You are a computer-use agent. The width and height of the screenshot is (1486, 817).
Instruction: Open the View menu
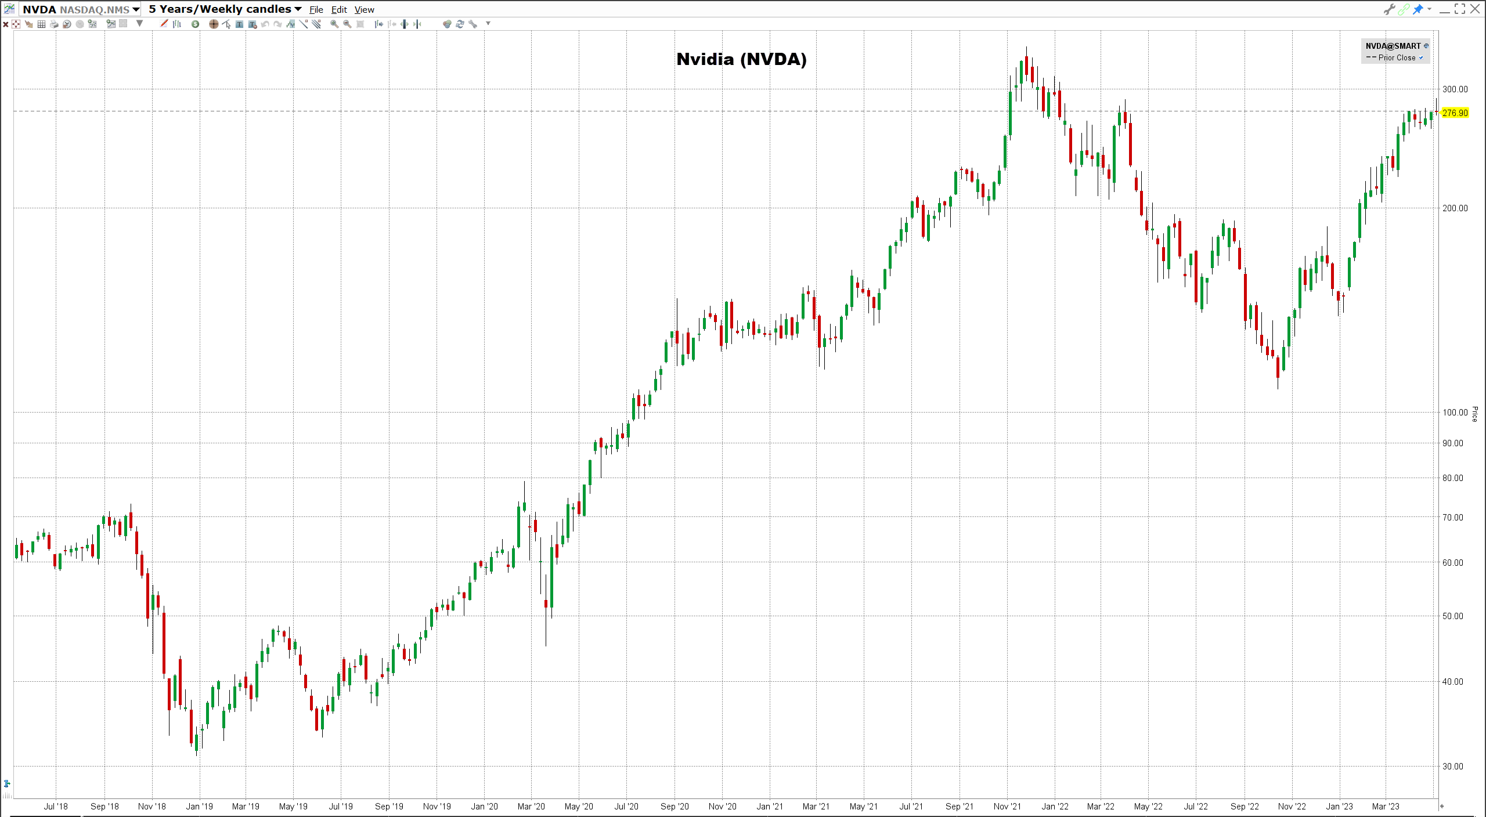(365, 10)
